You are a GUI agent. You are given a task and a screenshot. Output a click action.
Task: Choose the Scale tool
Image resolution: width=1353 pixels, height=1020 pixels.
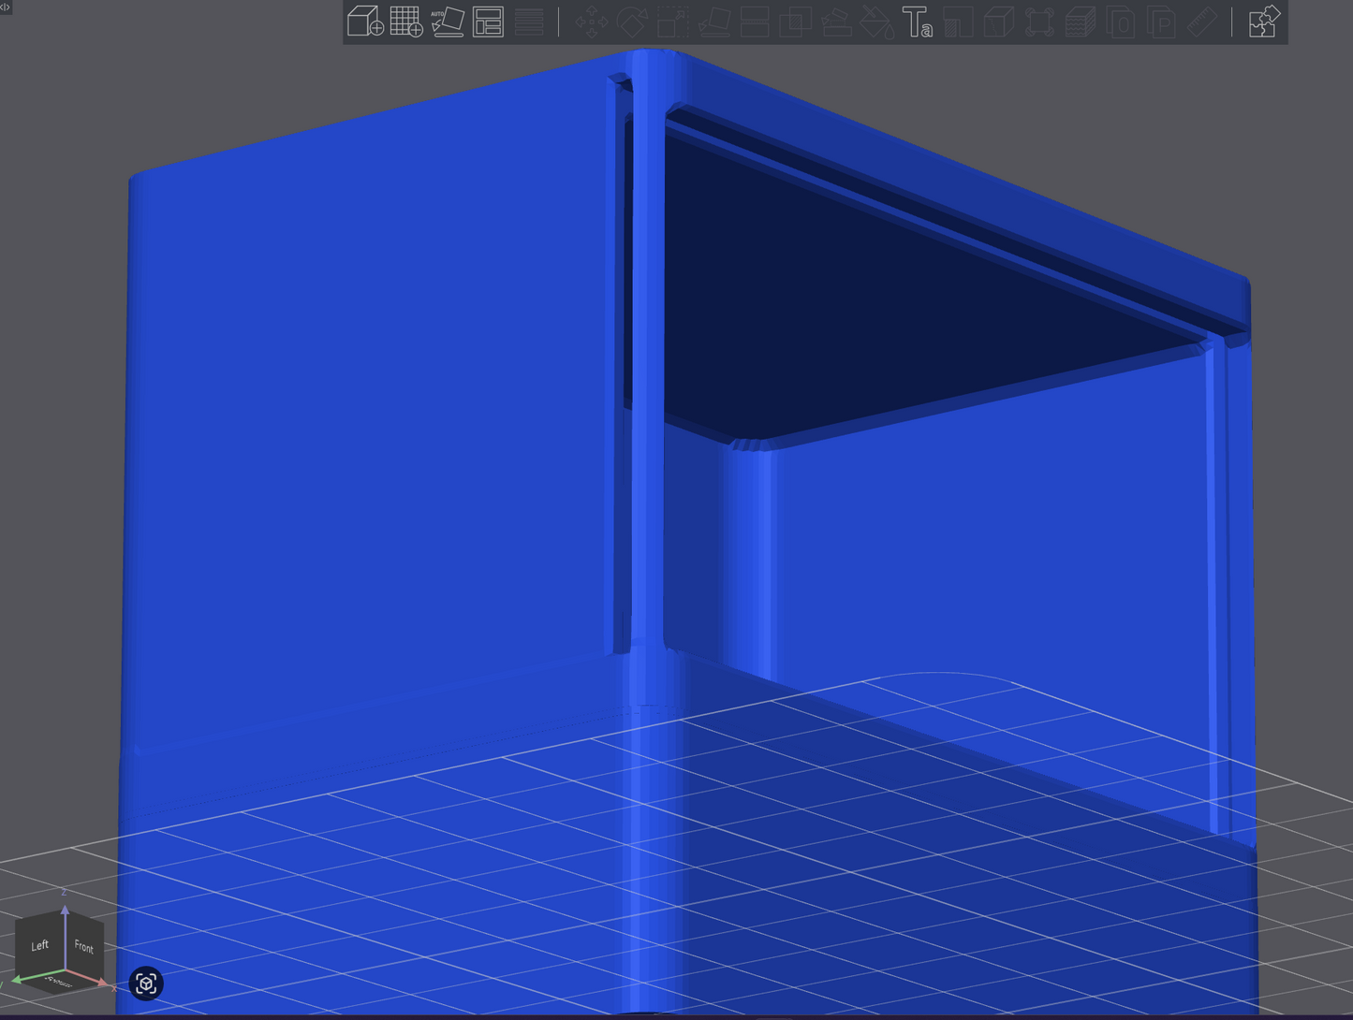[x=672, y=22]
